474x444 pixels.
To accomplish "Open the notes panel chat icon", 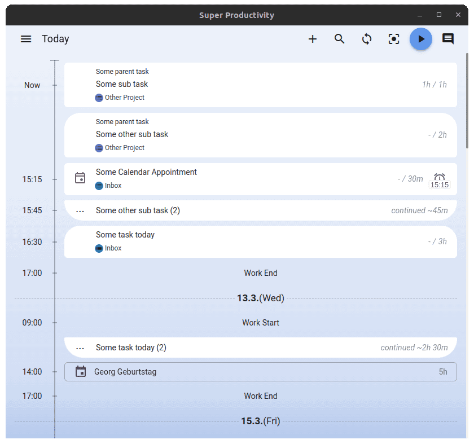I will [448, 39].
